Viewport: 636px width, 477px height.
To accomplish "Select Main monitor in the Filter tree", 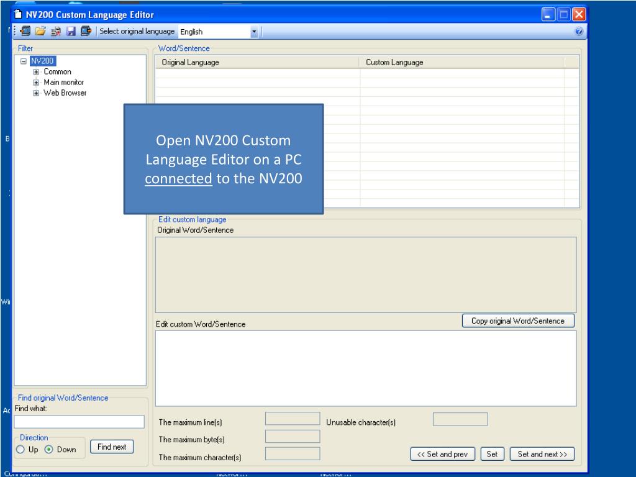I will click(64, 83).
